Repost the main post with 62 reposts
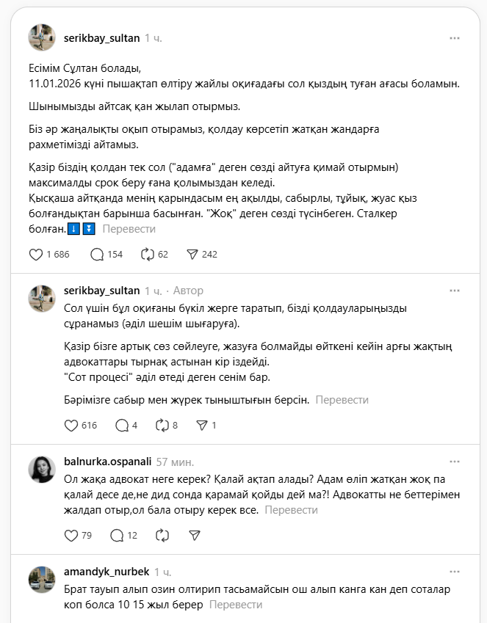Screen dimensions: 487x623 [x=147, y=255]
